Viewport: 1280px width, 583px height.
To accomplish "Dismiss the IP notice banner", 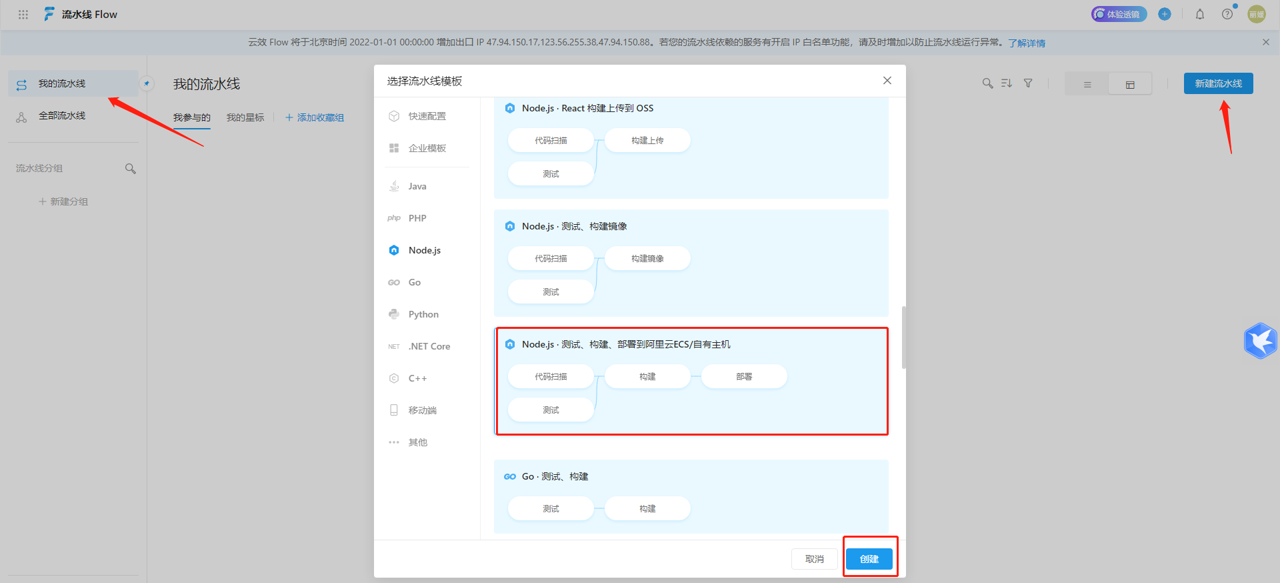I will 1266,42.
